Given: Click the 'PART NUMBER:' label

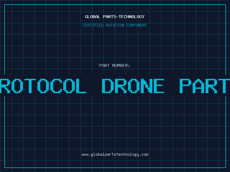Looking at the screenshot, I should (115, 65).
